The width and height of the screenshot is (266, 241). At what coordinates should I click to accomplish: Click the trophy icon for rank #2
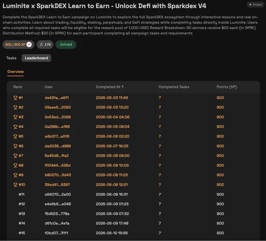pos(15,107)
